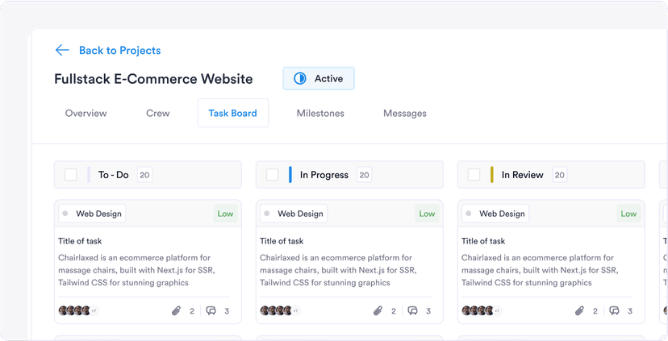
Task: Open the Messages tab
Action: (x=405, y=113)
